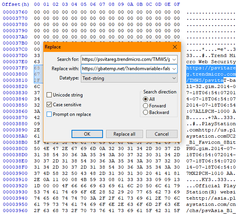Viewport: 239px width, 214px height.
Task: Click highlighted text 'g.trendmicro.com'
Action: pos(211,74)
